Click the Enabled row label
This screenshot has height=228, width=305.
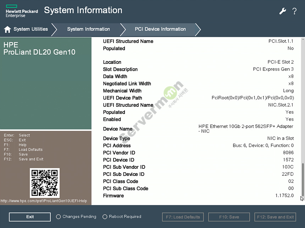(x=112, y=119)
